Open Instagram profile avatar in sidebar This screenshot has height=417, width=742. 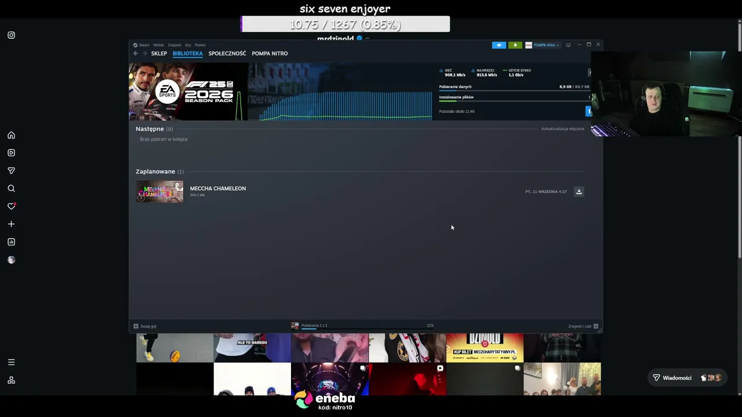pos(11,260)
